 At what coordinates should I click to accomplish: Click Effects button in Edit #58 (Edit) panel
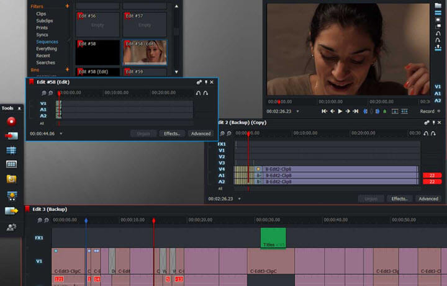click(x=172, y=133)
